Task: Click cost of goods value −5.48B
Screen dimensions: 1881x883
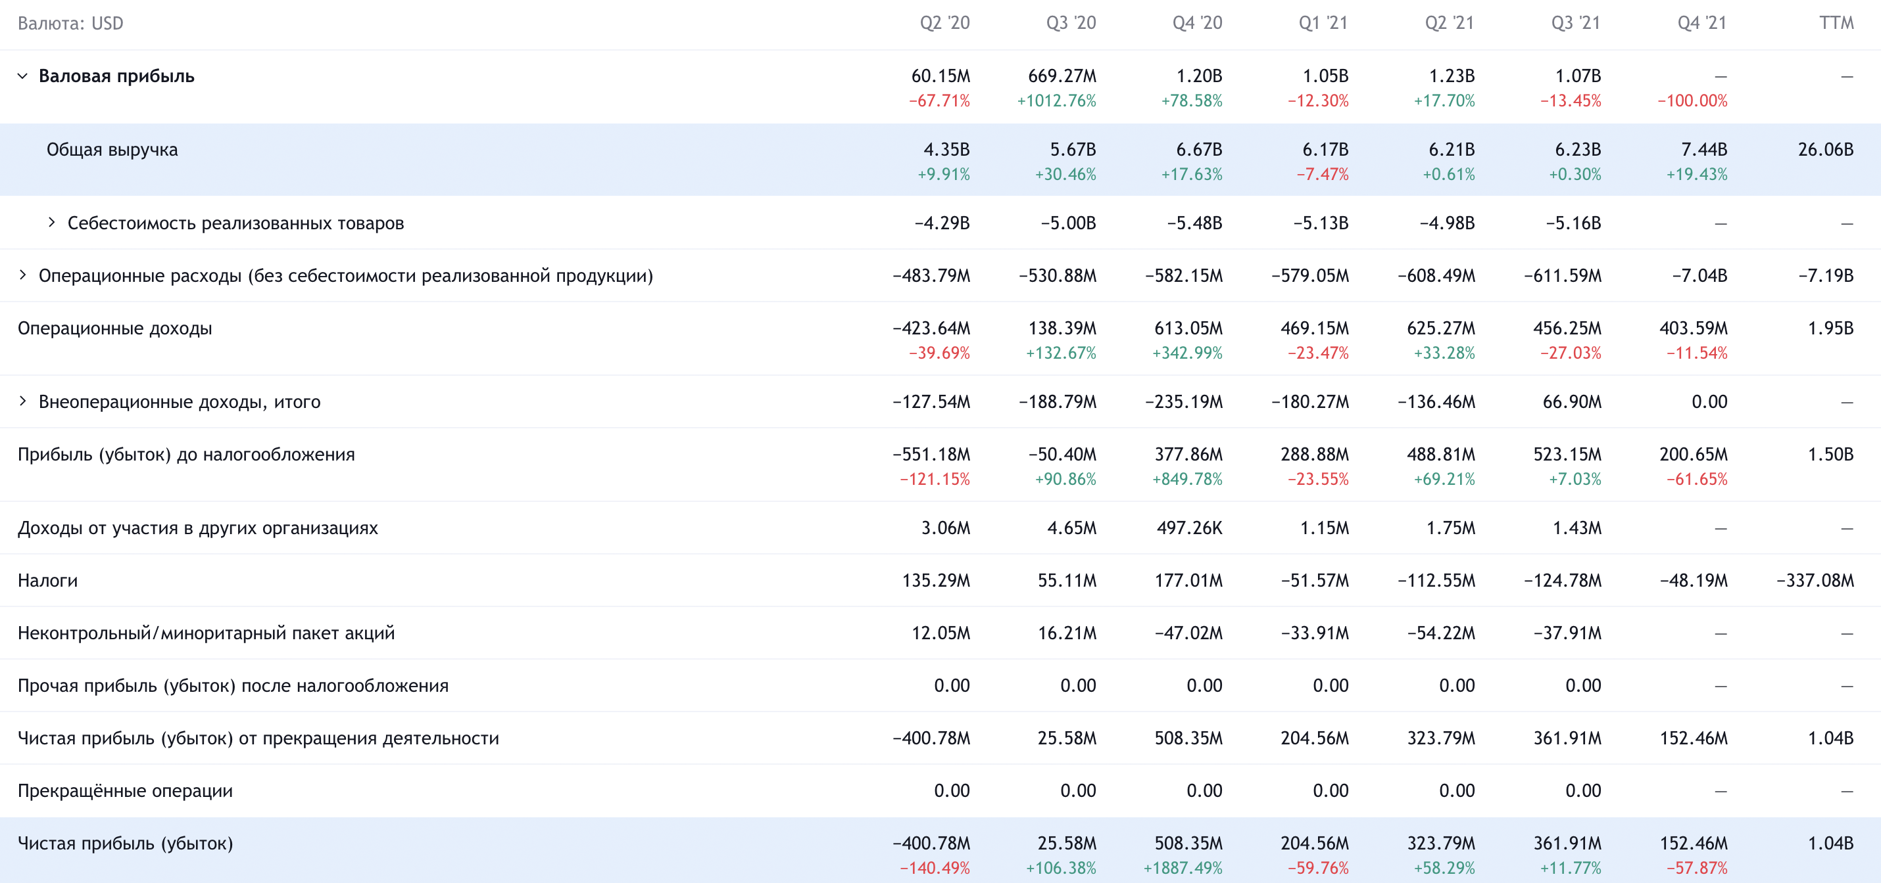Action: 1194,223
